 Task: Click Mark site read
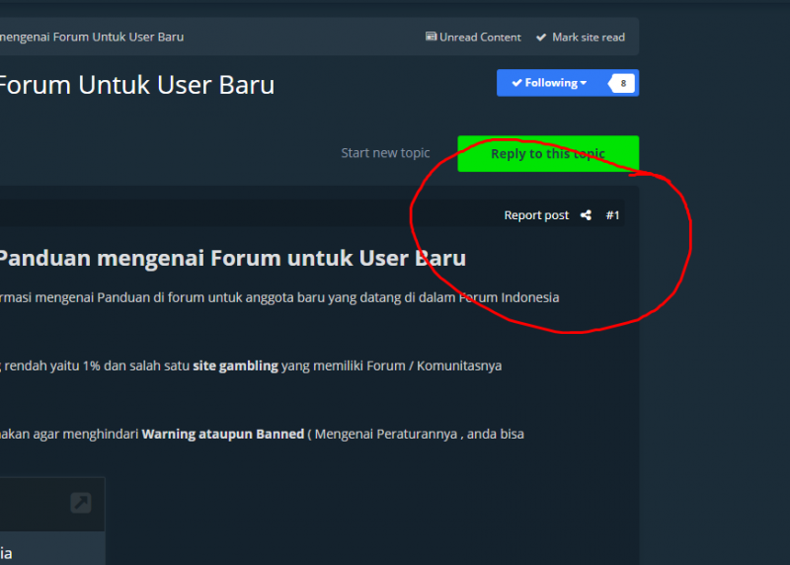point(581,38)
